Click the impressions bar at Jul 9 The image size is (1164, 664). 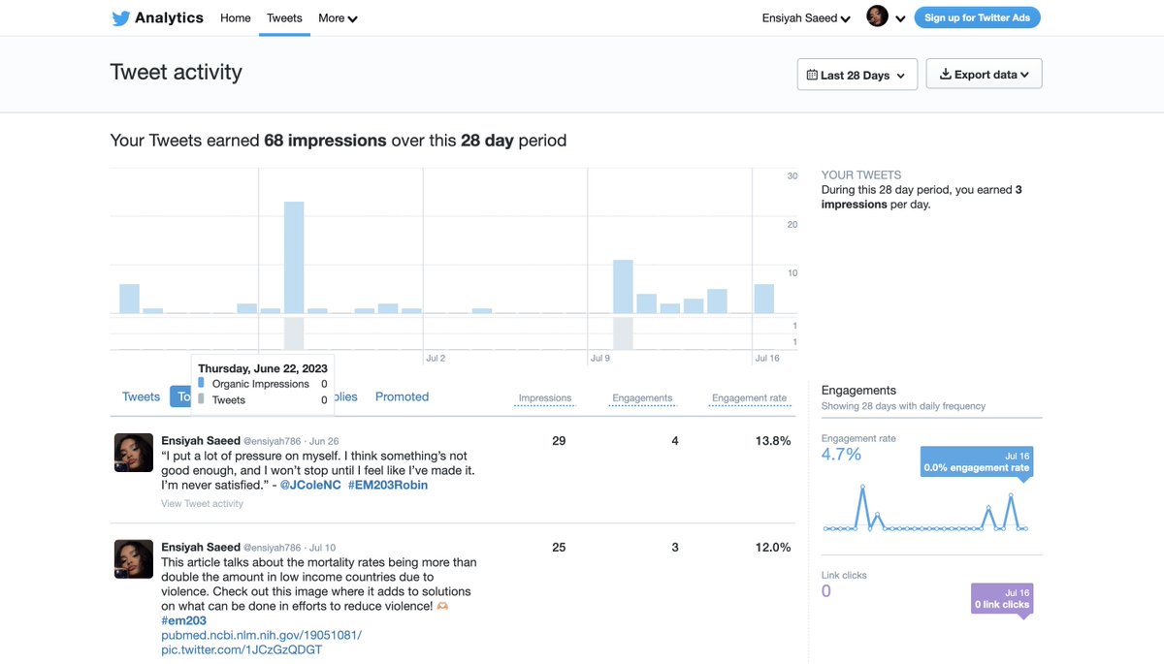[623, 286]
